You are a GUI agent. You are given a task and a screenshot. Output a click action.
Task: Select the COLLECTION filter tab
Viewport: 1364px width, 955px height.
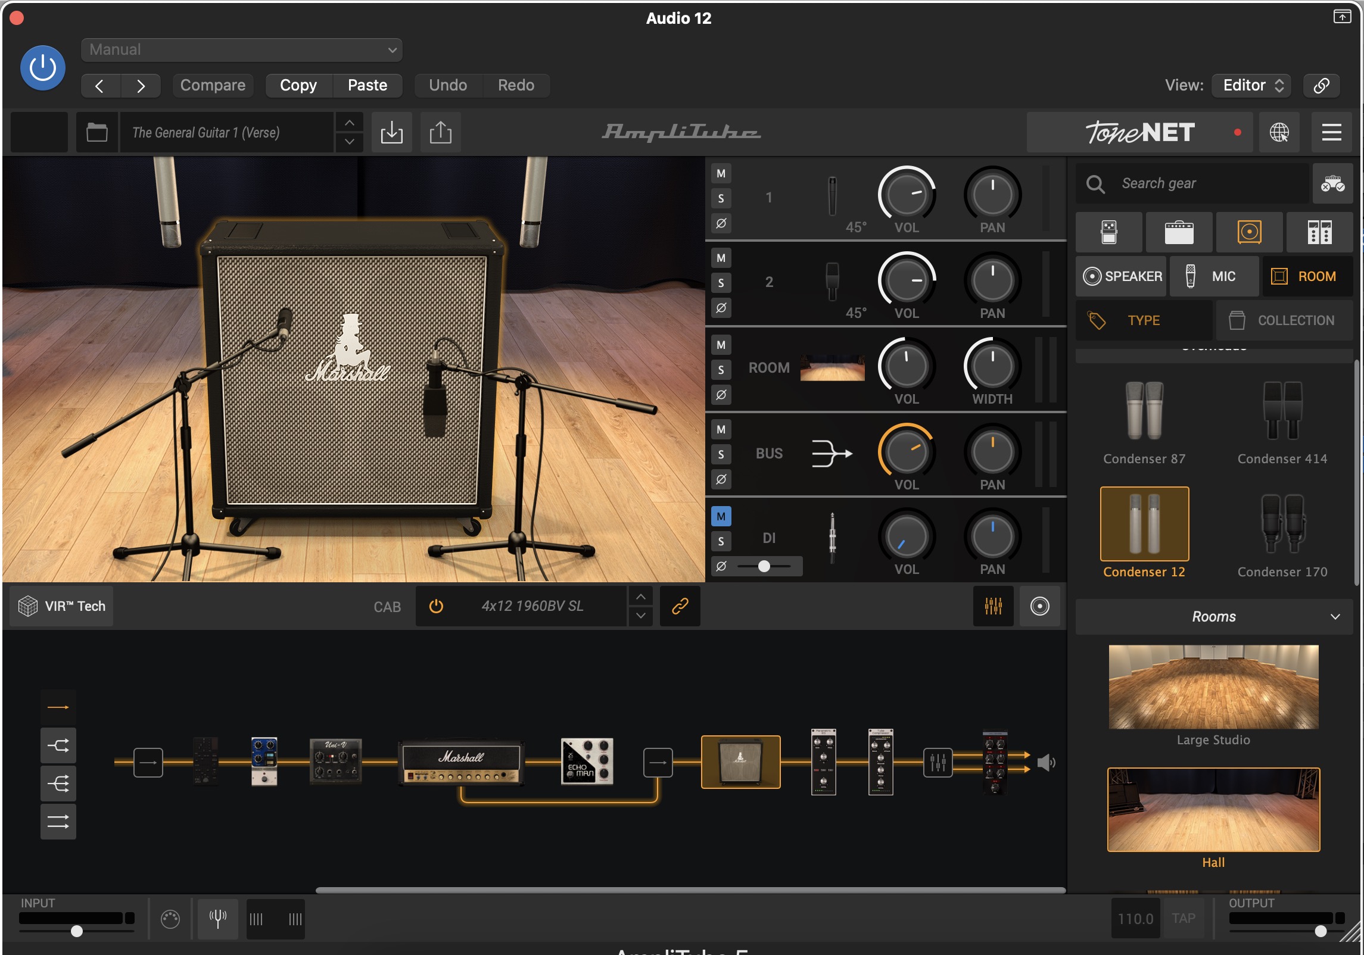tap(1285, 320)
